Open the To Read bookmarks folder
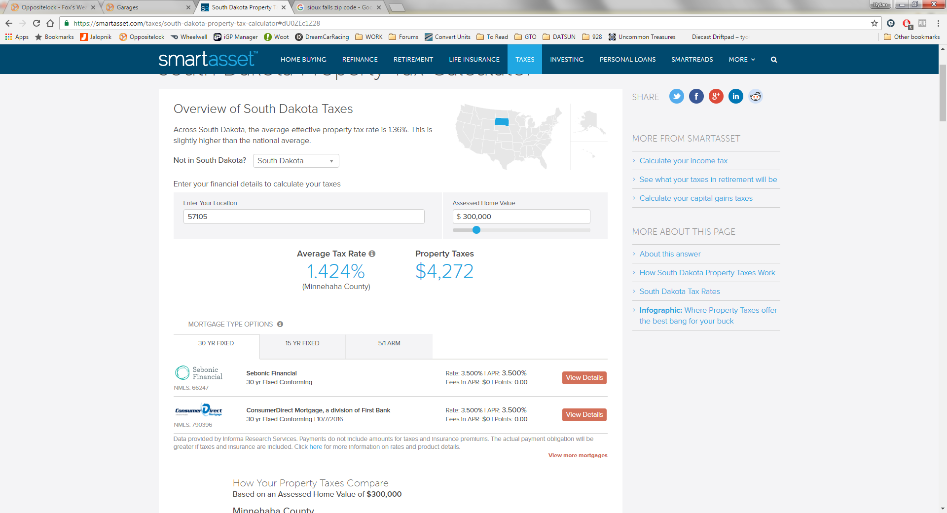Screen dimensions: 947x513 click(x=492, y=37)
